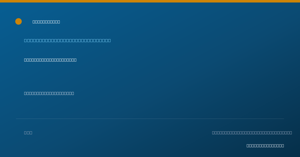Click the orange bar along the top edge
This screenshot has width=300, height=157.
point(150,1)
